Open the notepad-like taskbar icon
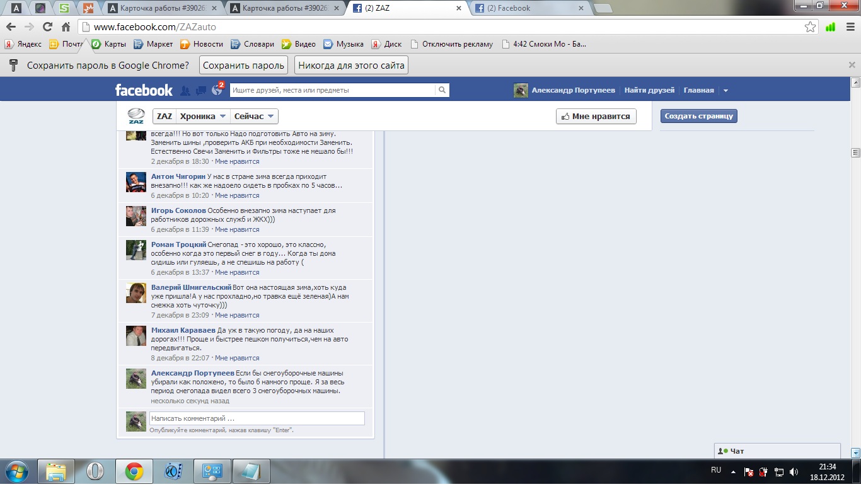Screen dimensions: 861x499 251,471
